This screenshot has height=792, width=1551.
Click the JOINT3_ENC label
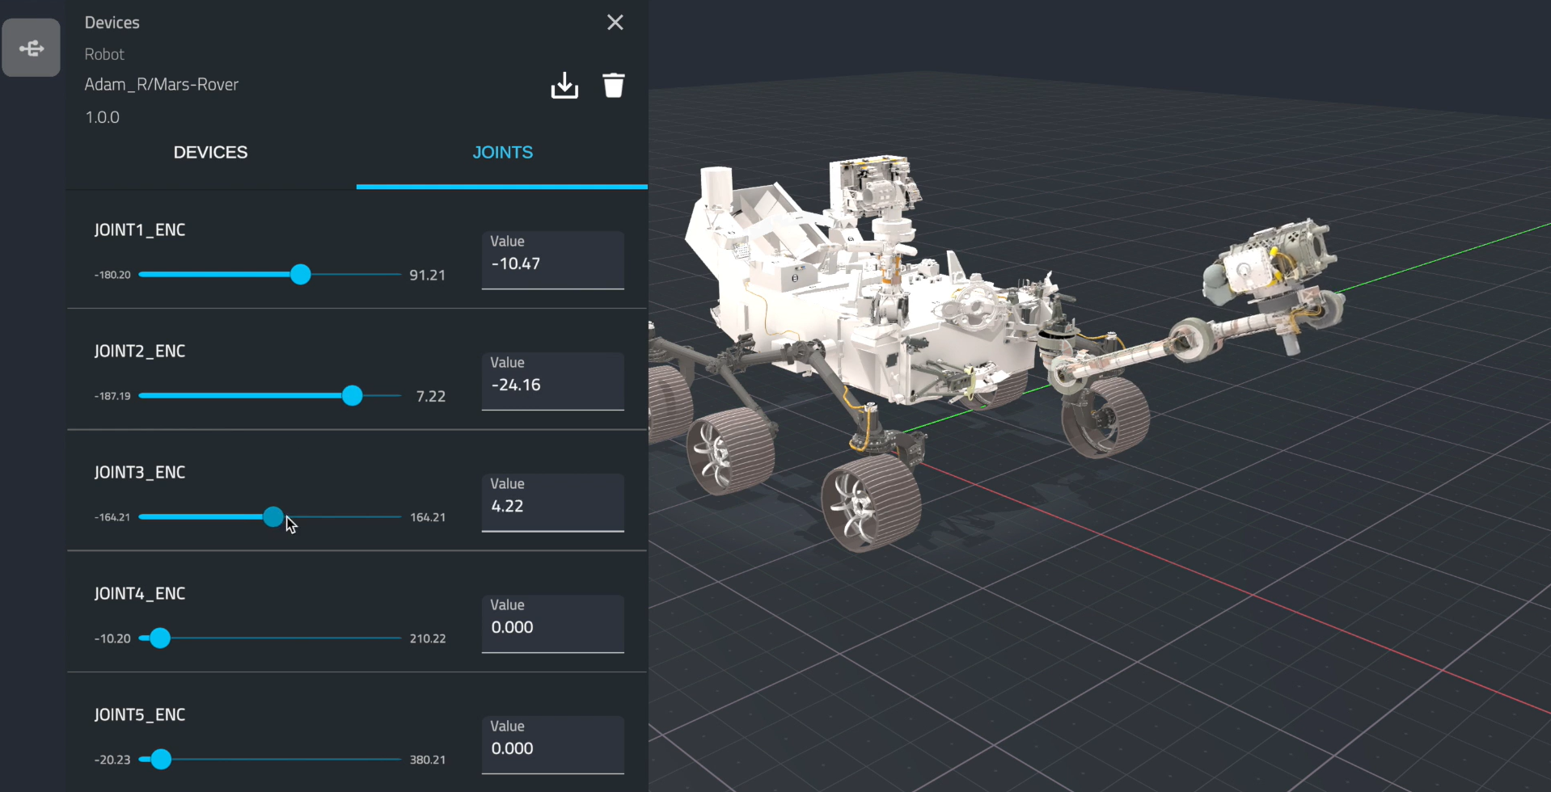pyautogui.click(x=140, y=473)
